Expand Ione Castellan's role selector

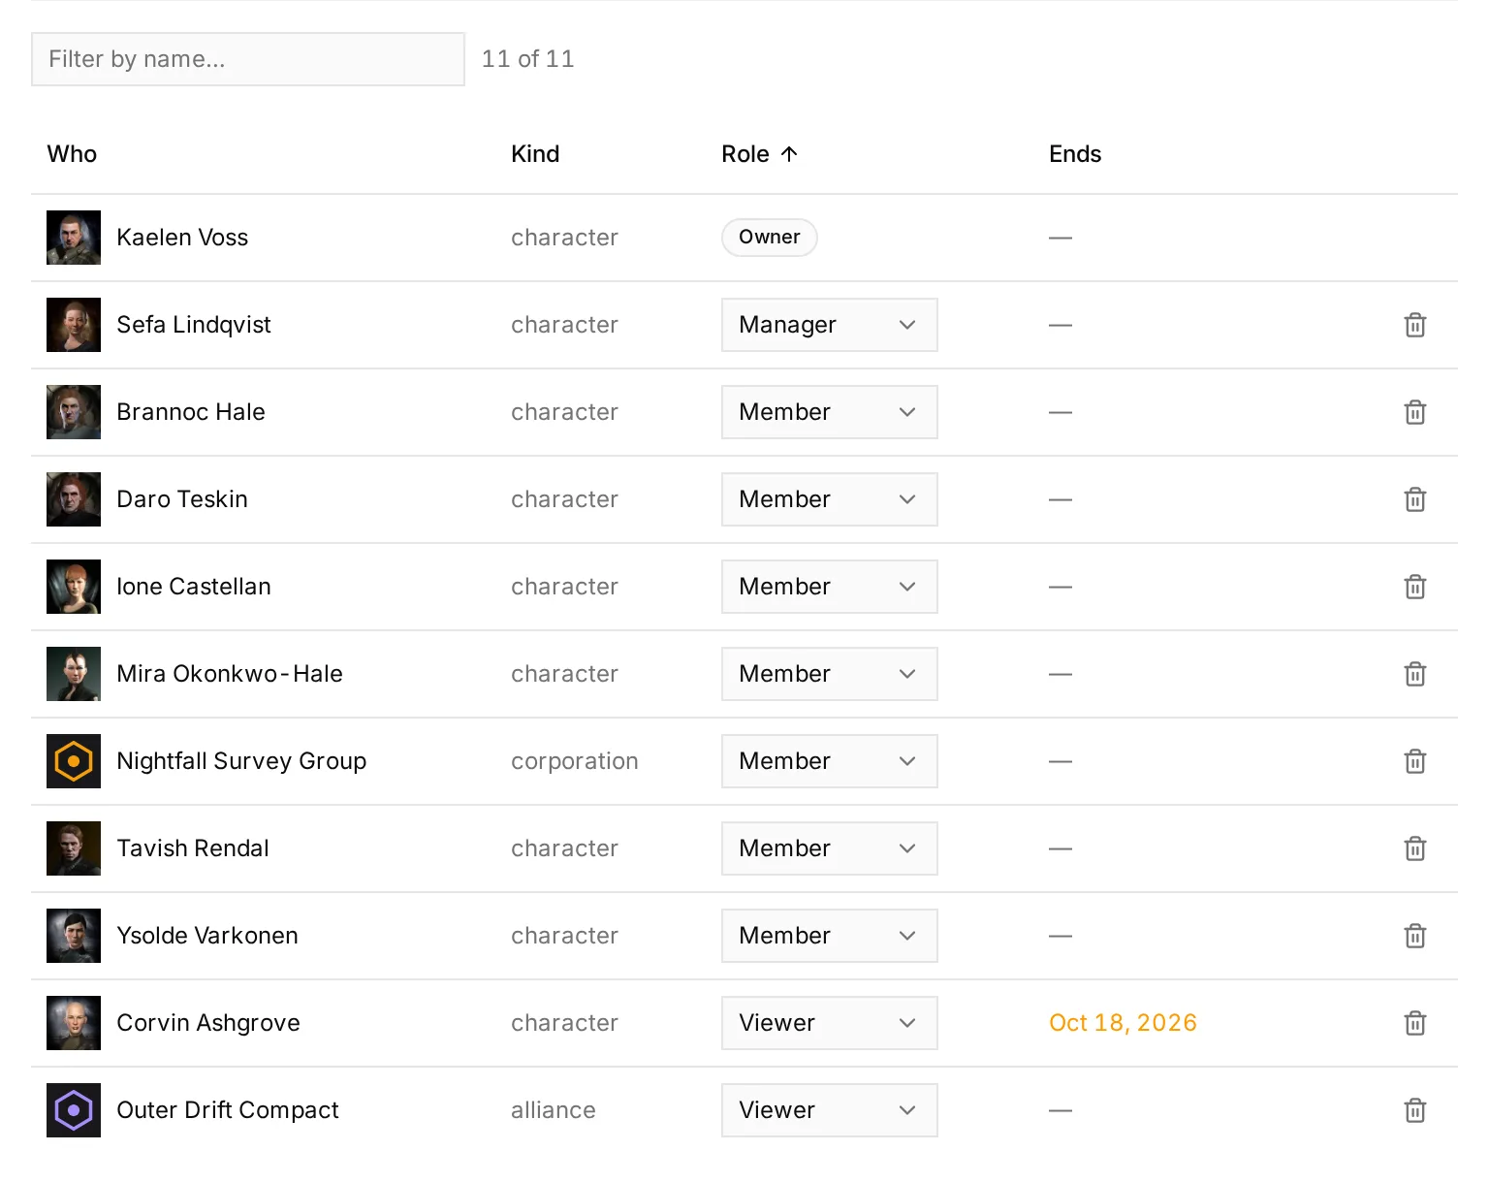click(x=829, y=587)
